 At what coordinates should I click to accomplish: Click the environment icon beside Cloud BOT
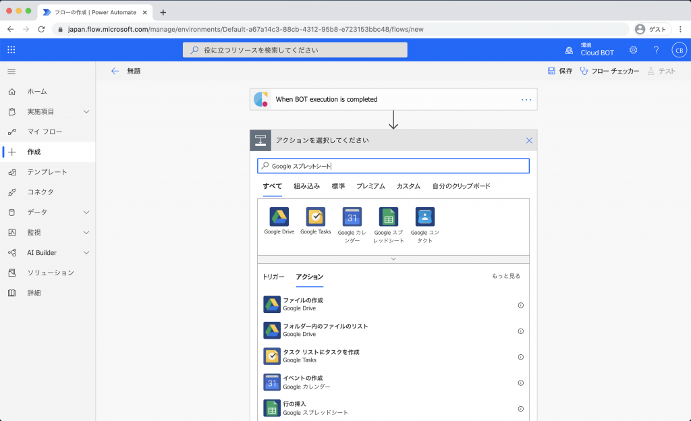(x=570, y=51)
